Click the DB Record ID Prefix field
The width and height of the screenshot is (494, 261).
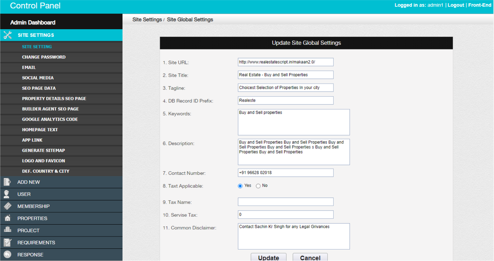click(285, 101)
